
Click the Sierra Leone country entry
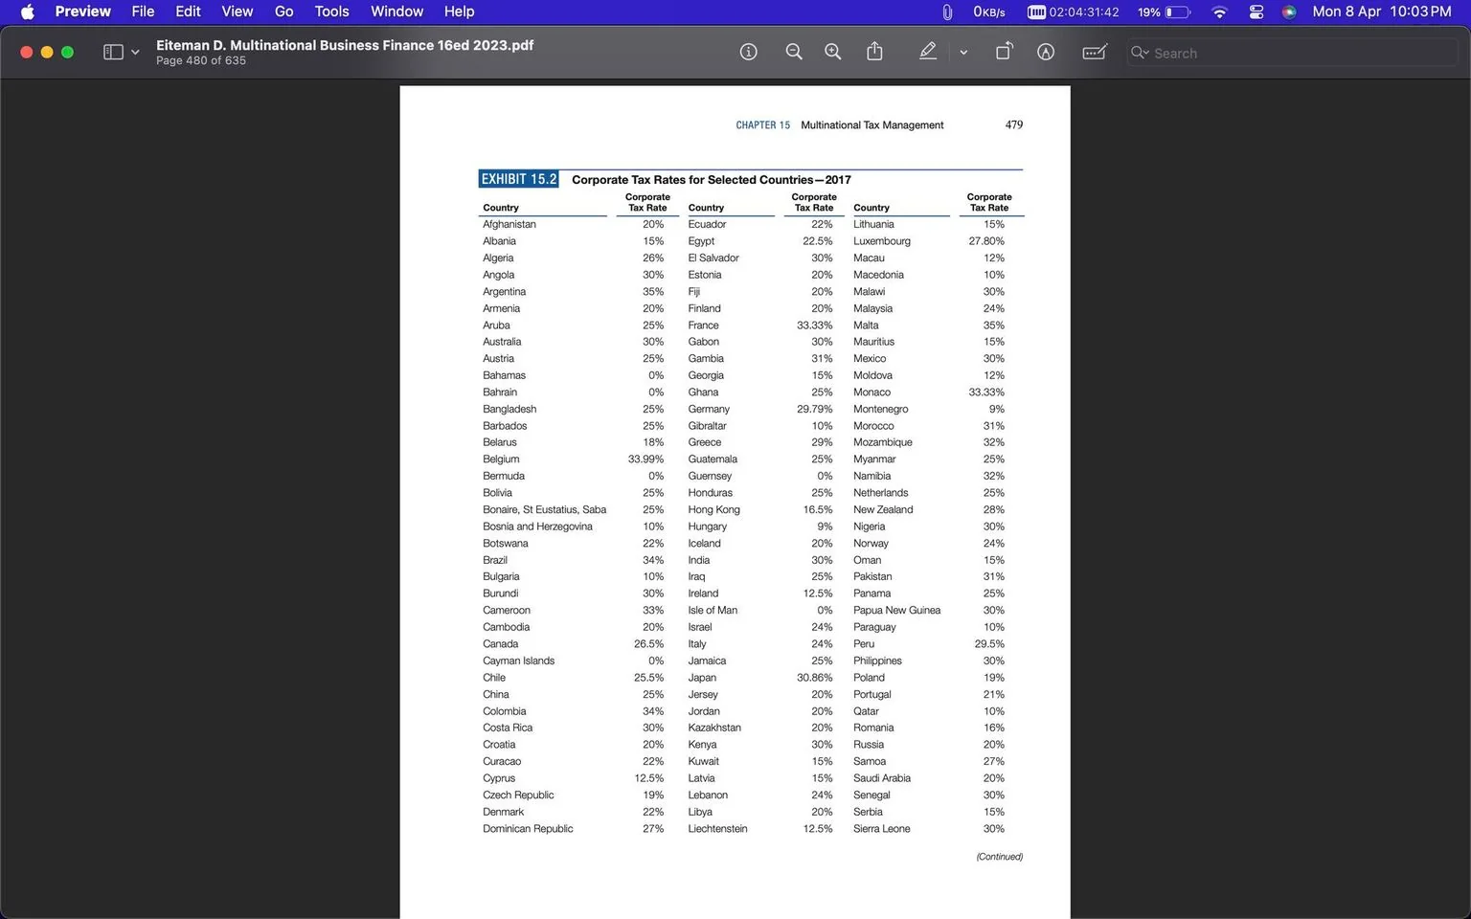point(882,829)
